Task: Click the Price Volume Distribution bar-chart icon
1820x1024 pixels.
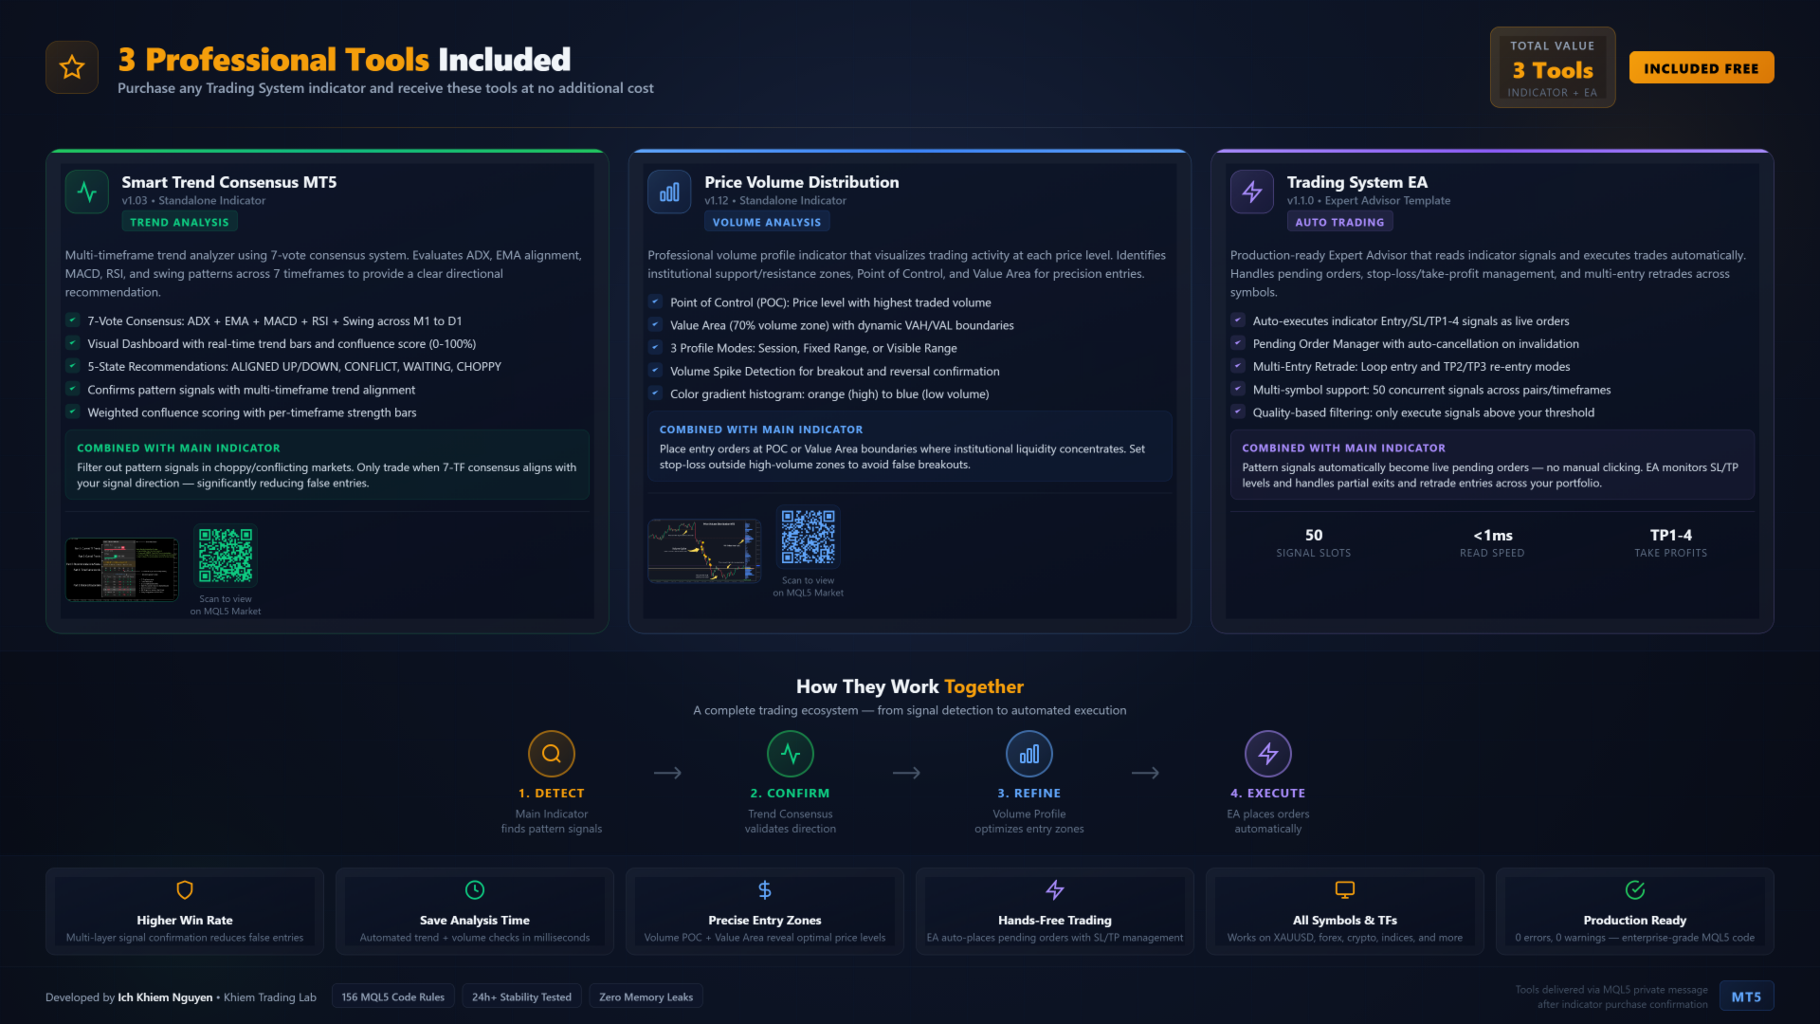Action: 669,192
